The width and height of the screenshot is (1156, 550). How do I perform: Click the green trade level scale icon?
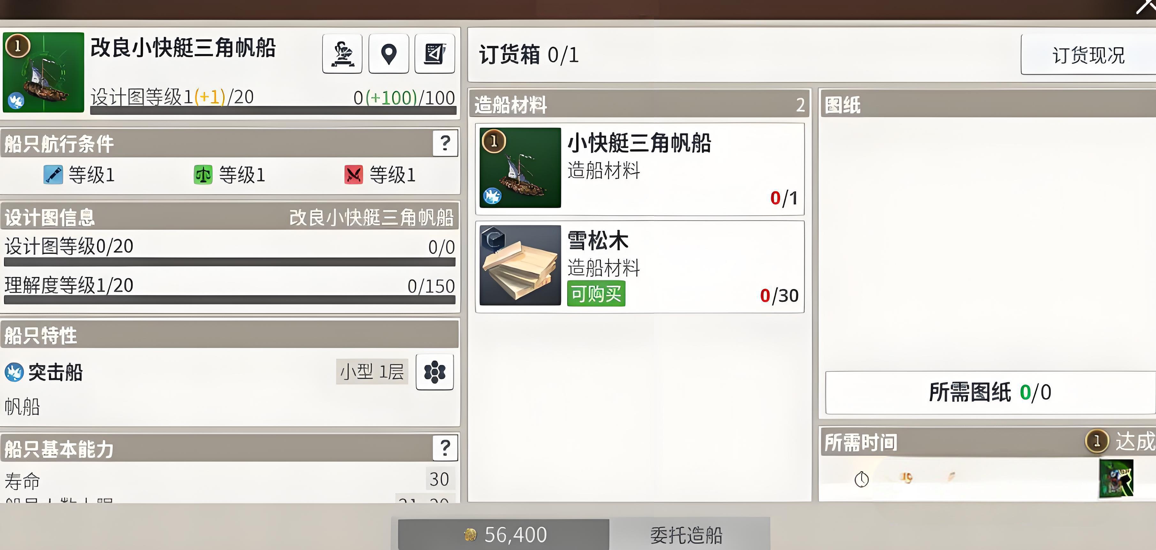click(203, 175)
